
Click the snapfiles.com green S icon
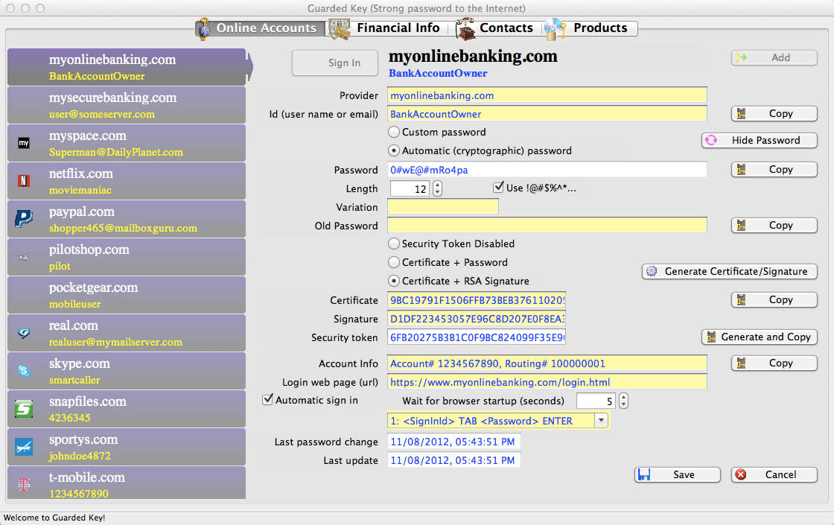point(24,409)
